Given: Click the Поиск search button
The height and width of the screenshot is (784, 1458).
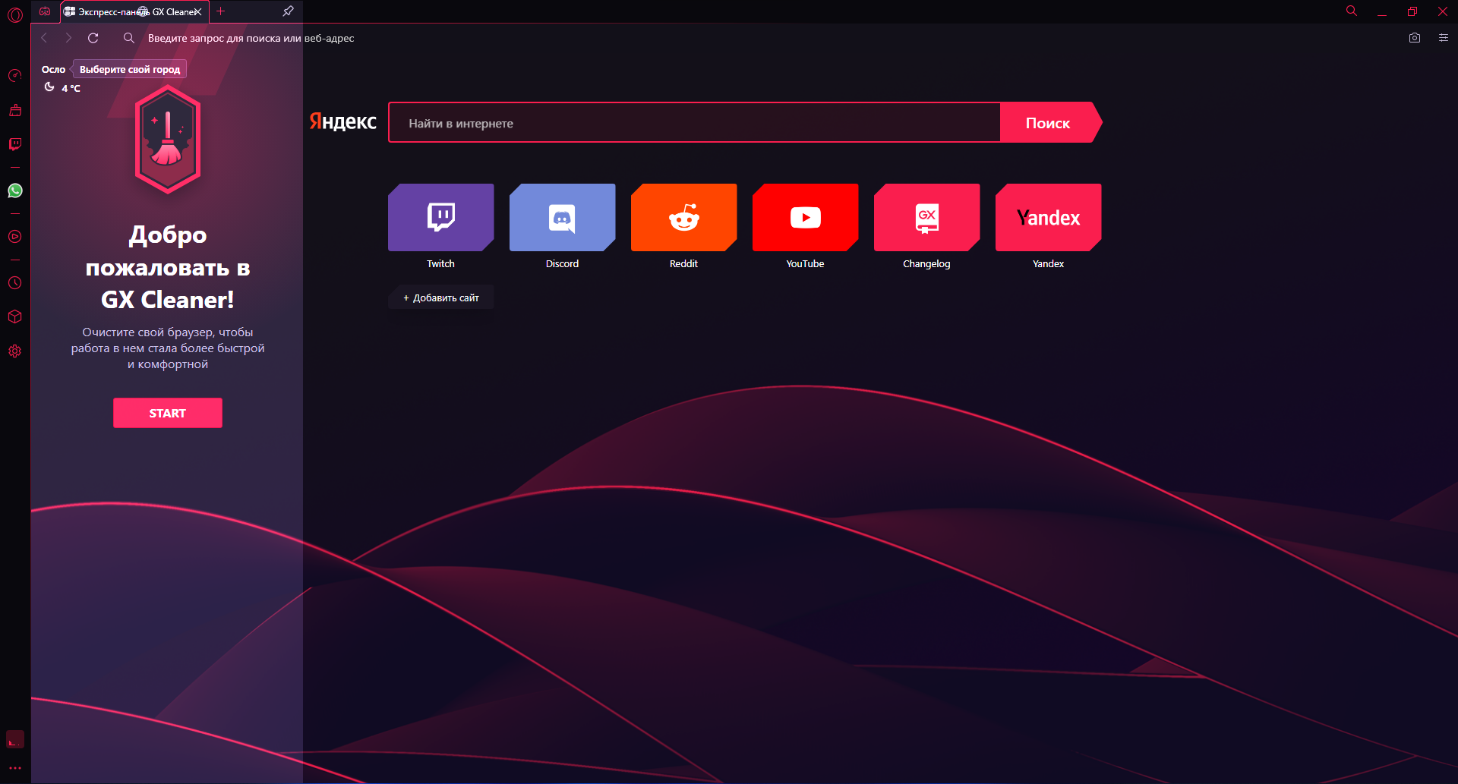Looking at the screenshot, I should click(1049, 123).
